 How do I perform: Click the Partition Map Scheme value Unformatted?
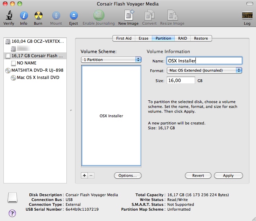coord(179,209)
